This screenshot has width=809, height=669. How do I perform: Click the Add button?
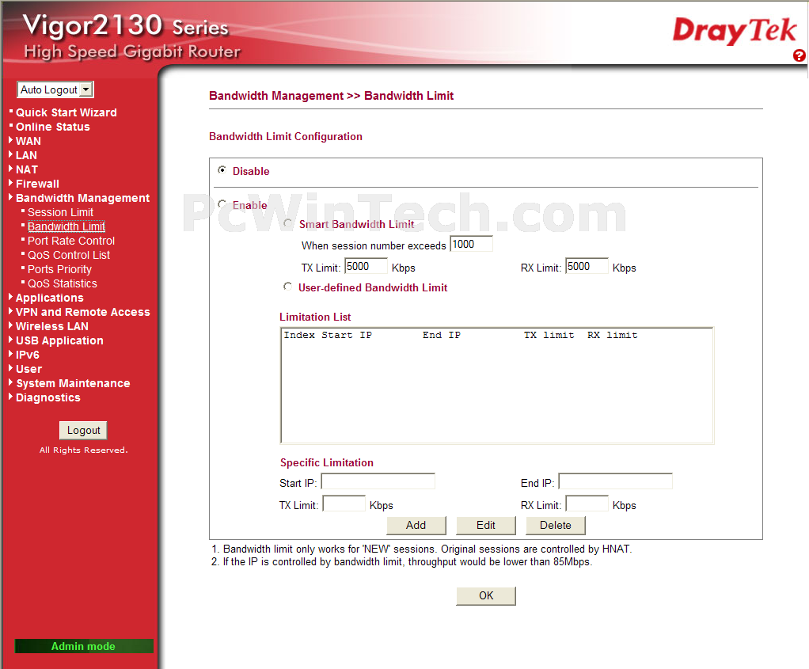click(416, 526)
